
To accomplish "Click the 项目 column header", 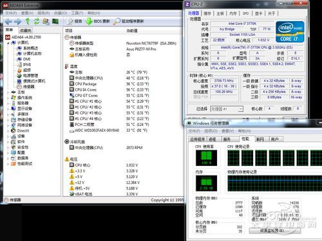I will pos(69,31).
